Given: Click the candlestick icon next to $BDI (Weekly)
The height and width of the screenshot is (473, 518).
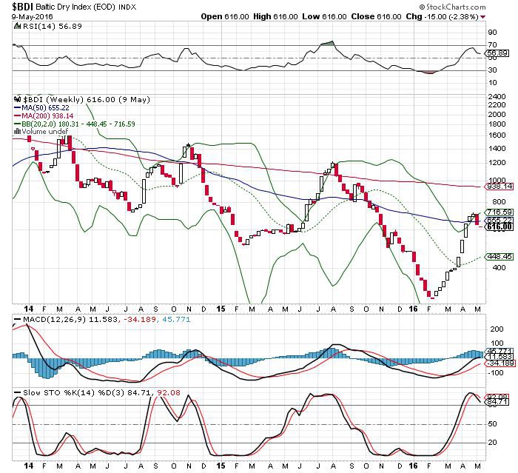Looking at the screenshot, I should 19,98.
